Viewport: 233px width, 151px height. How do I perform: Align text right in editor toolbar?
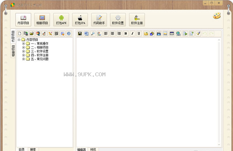coord(119,33)
